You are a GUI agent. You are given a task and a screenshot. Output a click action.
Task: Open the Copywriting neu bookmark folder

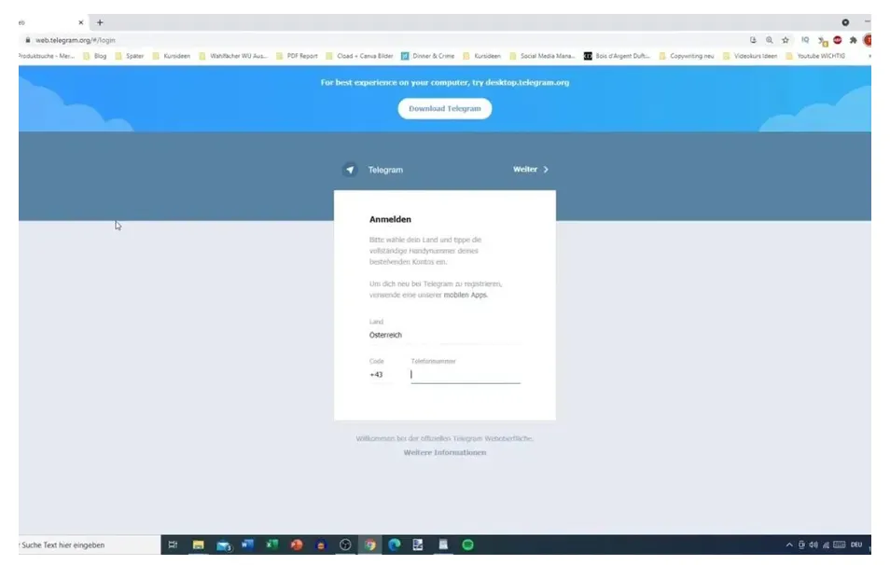pos(687,56)
